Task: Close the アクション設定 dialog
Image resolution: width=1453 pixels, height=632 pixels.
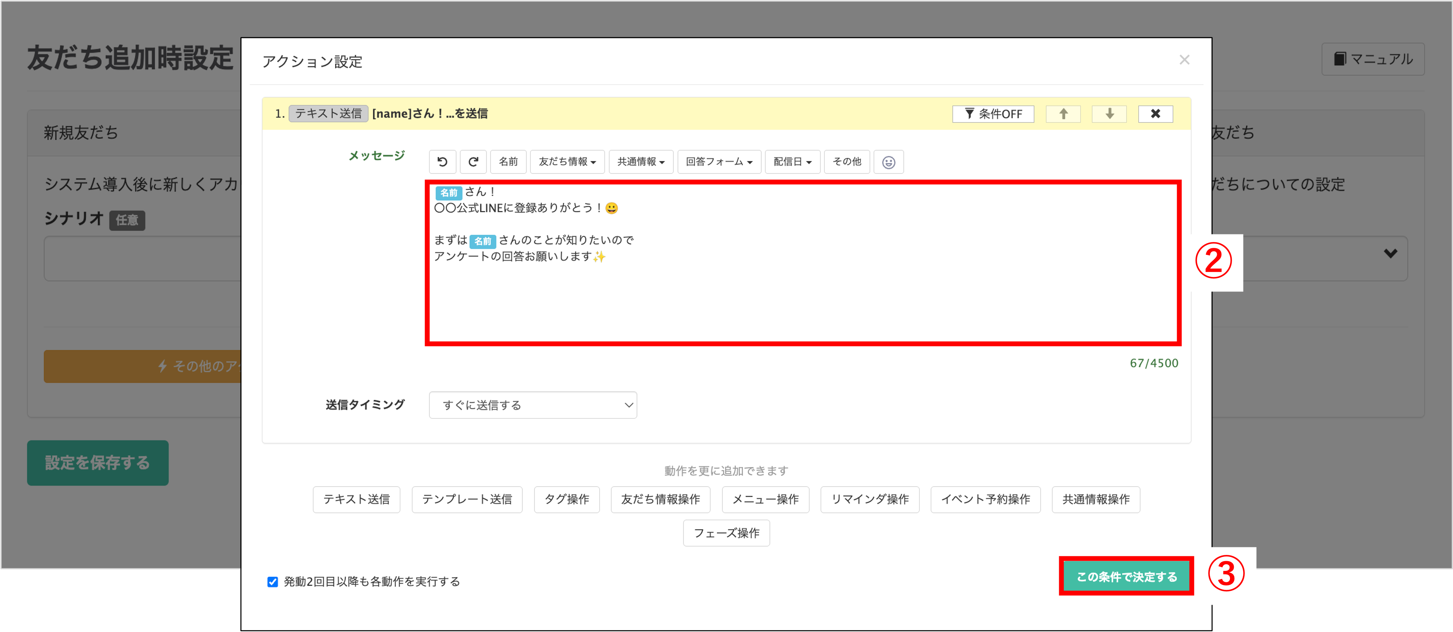Action: (1184, 60)
